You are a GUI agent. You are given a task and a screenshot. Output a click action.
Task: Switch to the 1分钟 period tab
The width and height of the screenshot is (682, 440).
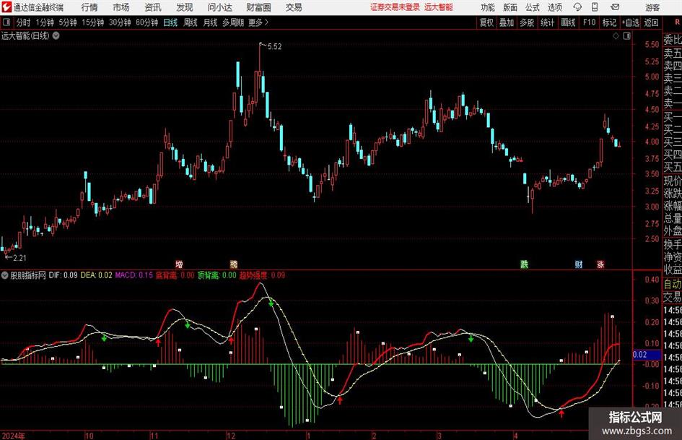45,22
